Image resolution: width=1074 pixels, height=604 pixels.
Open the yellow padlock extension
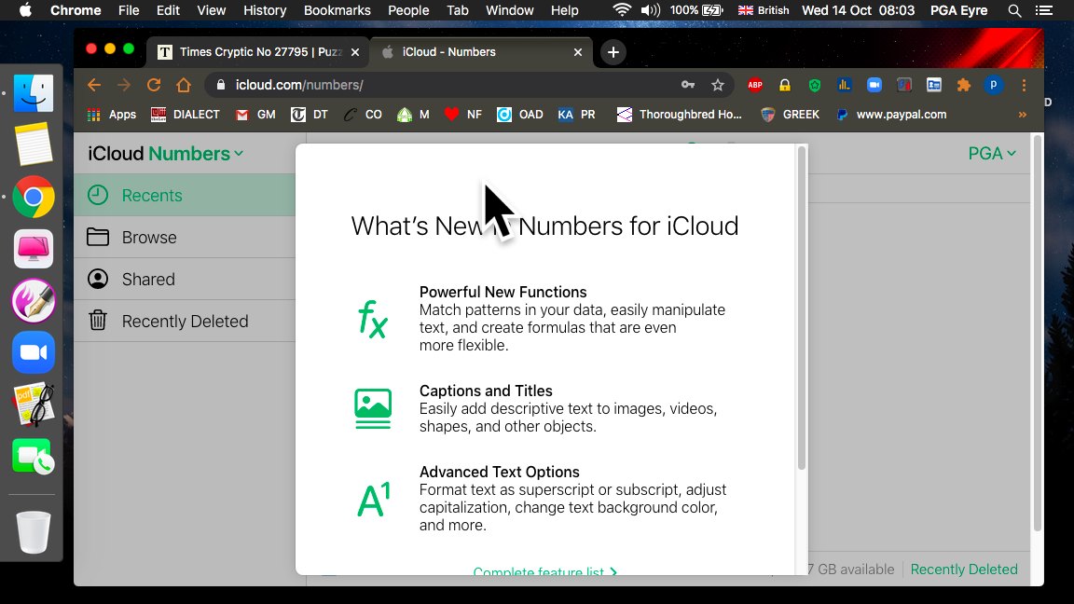pos(785,85)
